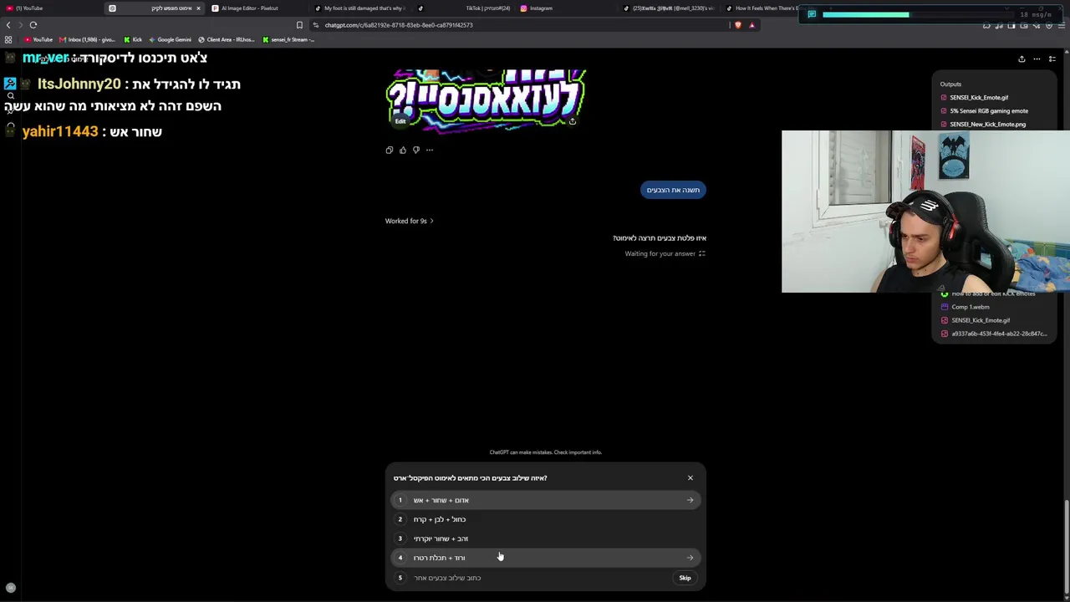
Task: Go back with the browser back arrow
Action: coord(8,25)
